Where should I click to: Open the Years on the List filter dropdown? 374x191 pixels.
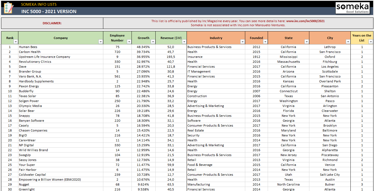371,42
